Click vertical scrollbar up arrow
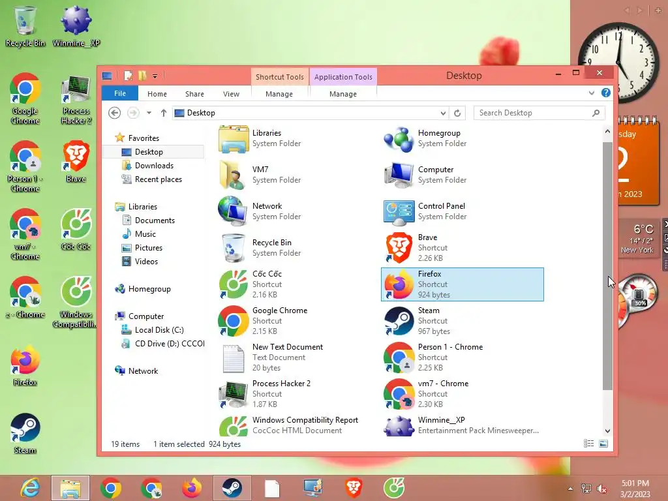 click(607, 132)
